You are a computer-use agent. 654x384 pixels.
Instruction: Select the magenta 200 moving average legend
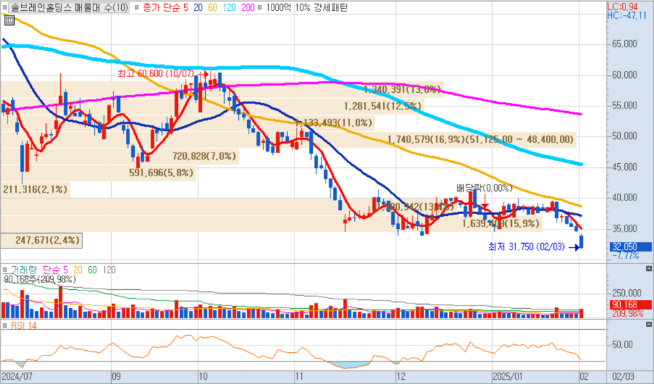click(248, 7)
